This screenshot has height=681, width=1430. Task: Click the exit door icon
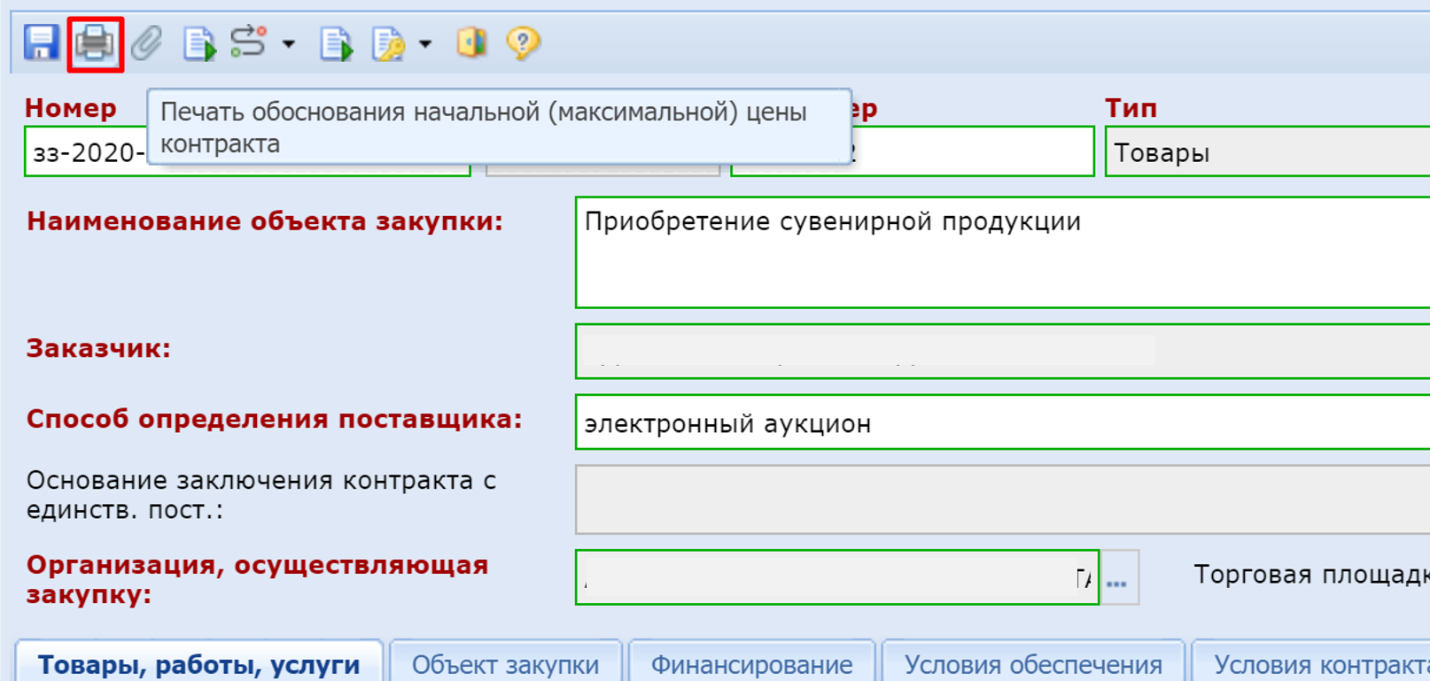coord(471,43)
